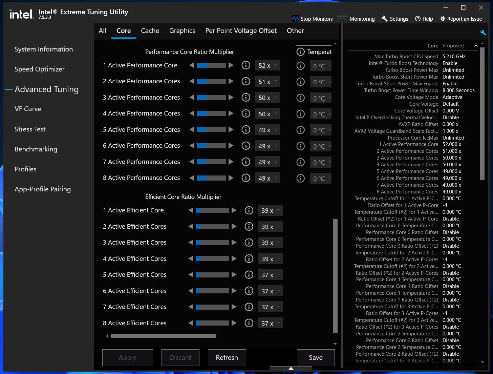
Task: Click the Monitoring graph icon
Action: coord(342,19)
